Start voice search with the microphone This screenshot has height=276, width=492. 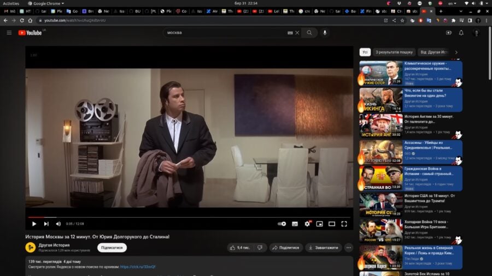coord(325,33)
